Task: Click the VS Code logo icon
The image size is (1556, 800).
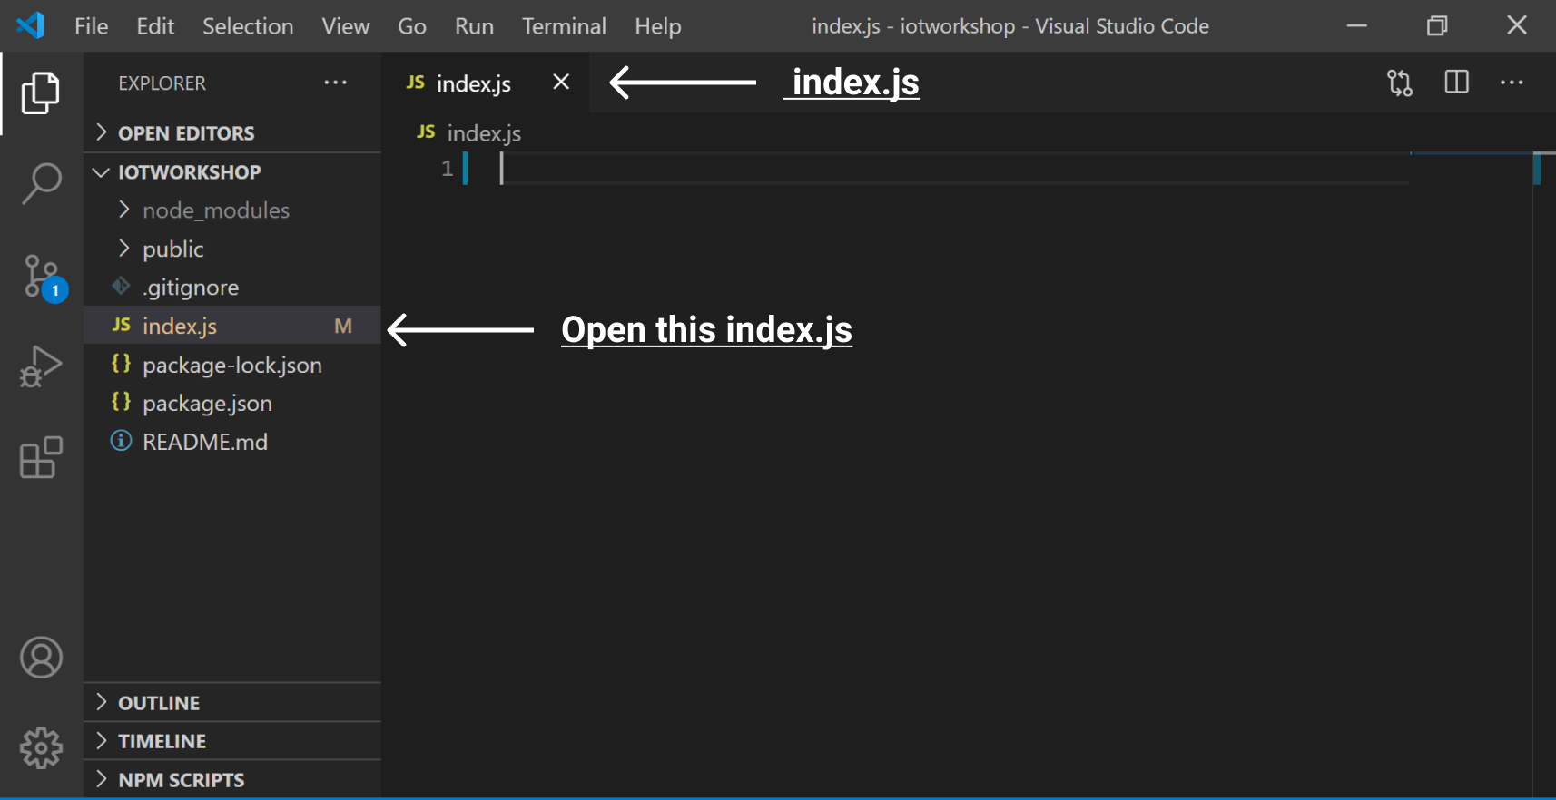Action: [x=31, y=25]
